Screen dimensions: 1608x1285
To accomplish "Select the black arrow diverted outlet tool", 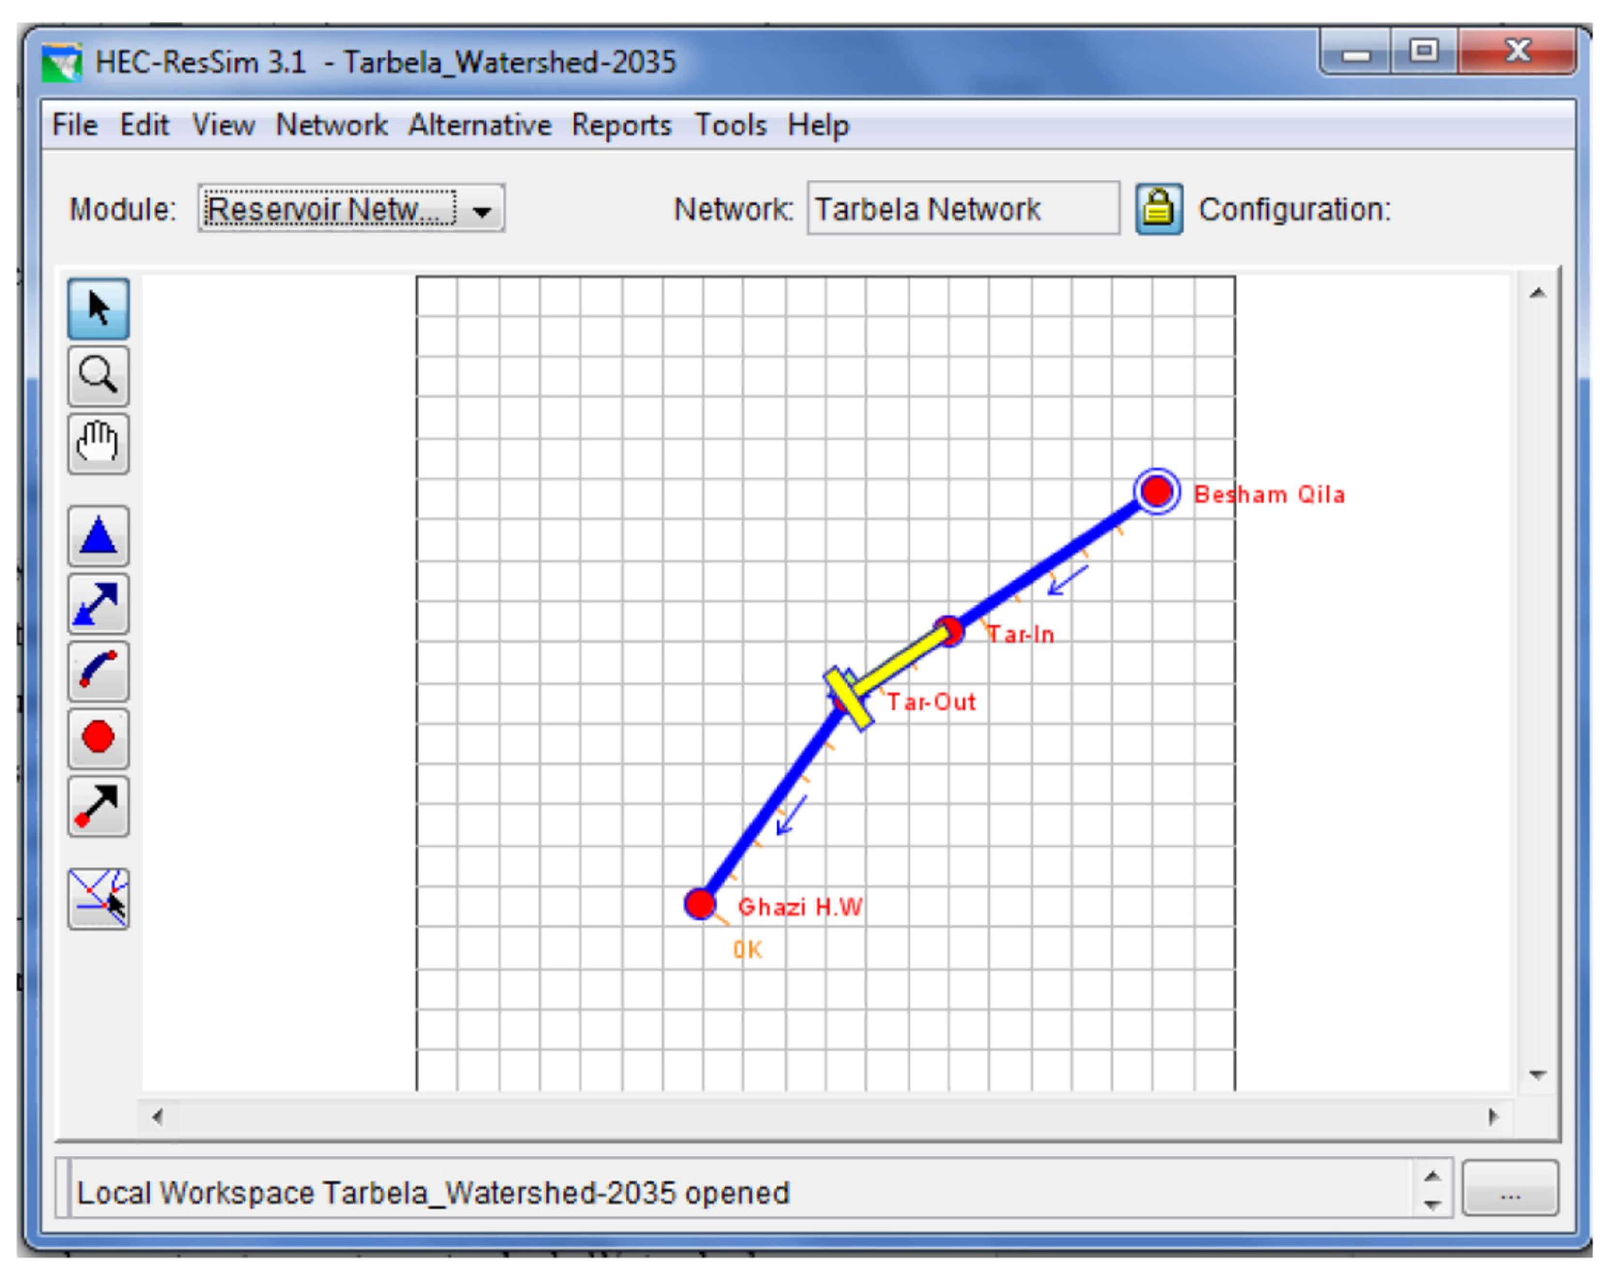I will coord(98,806).
